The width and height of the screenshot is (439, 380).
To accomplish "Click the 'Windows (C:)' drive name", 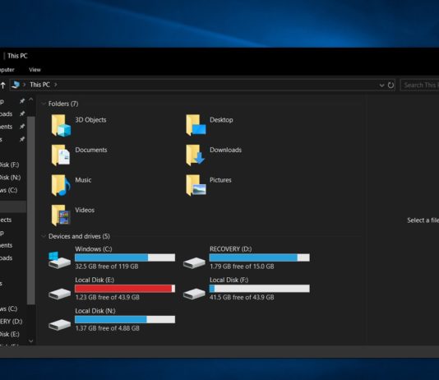I will pos(93,248).
